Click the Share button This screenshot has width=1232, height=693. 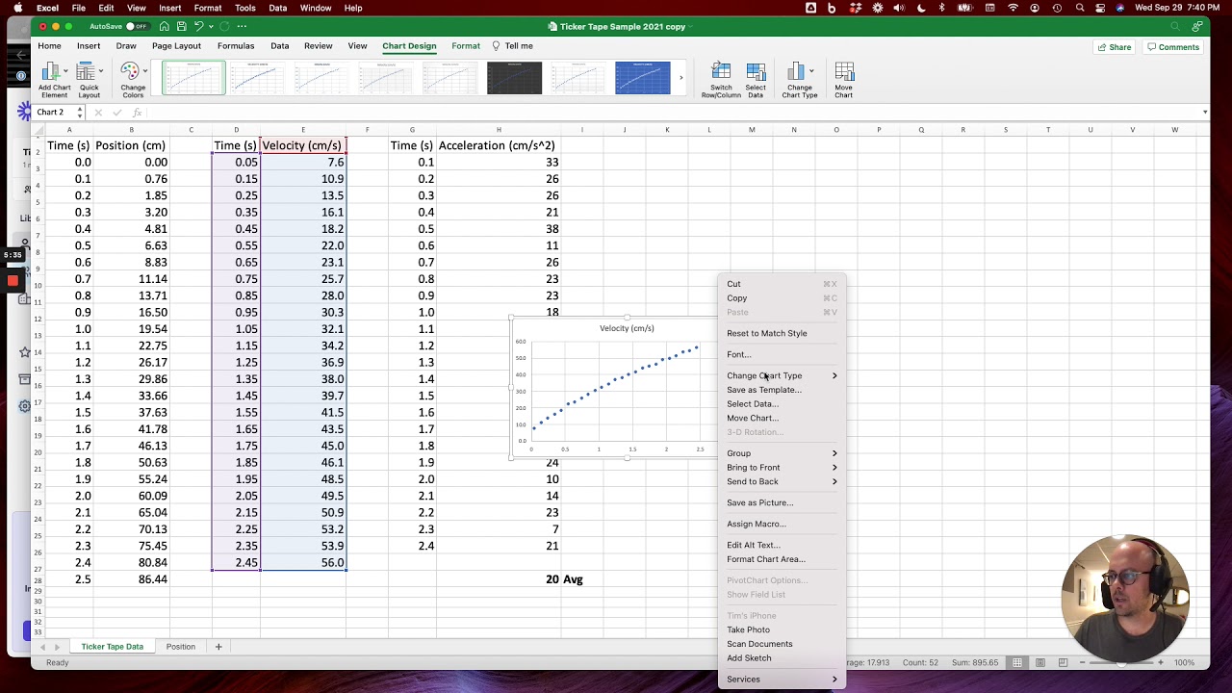coord(1115,47)
